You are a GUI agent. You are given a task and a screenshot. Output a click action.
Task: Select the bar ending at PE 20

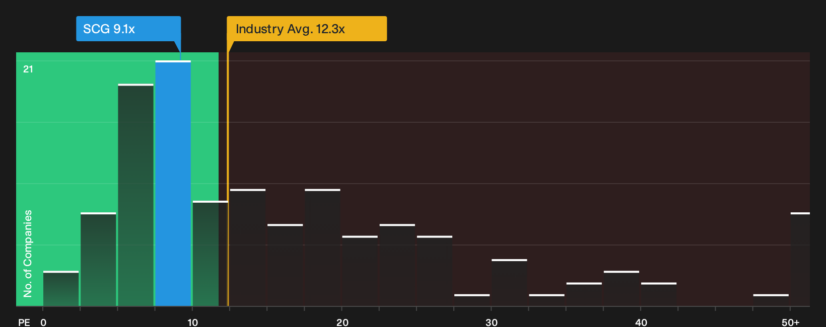pyautogui.click(x=322, y=248)
